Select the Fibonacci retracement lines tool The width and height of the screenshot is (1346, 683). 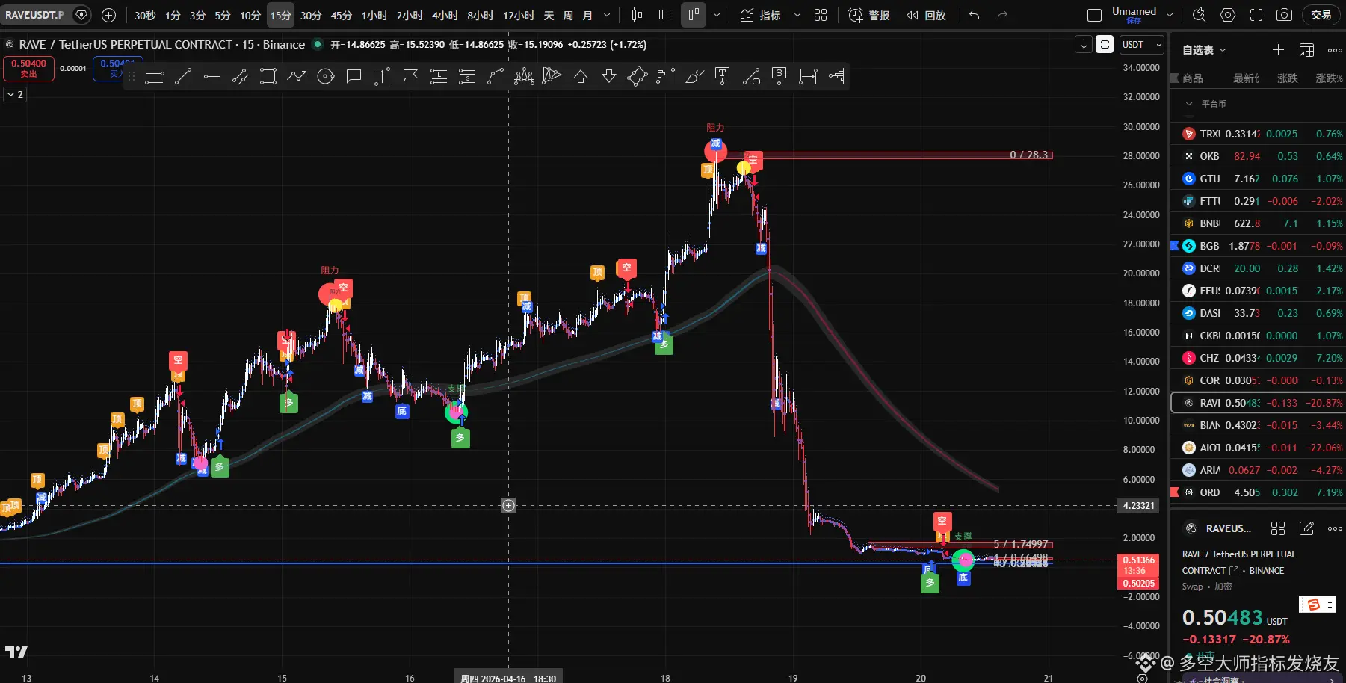[155, 76]
